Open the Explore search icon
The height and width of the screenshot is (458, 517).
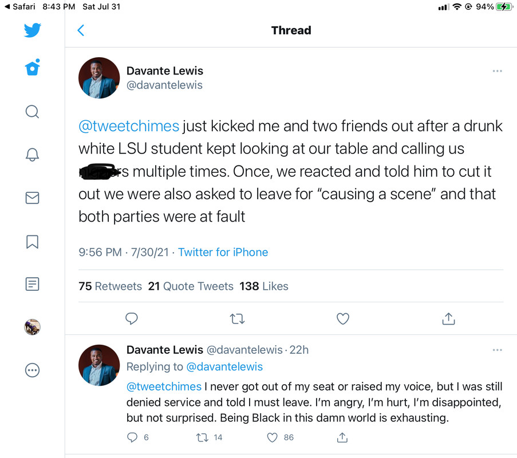pos(33,111)
